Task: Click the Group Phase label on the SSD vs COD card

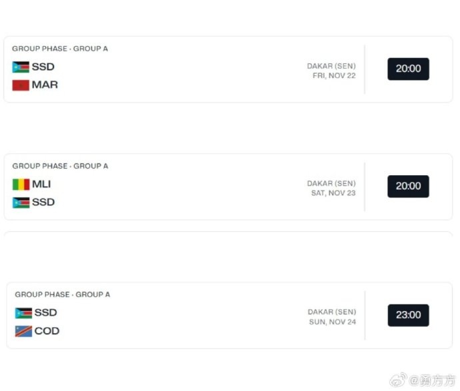Action: click(x=63, y=294)
